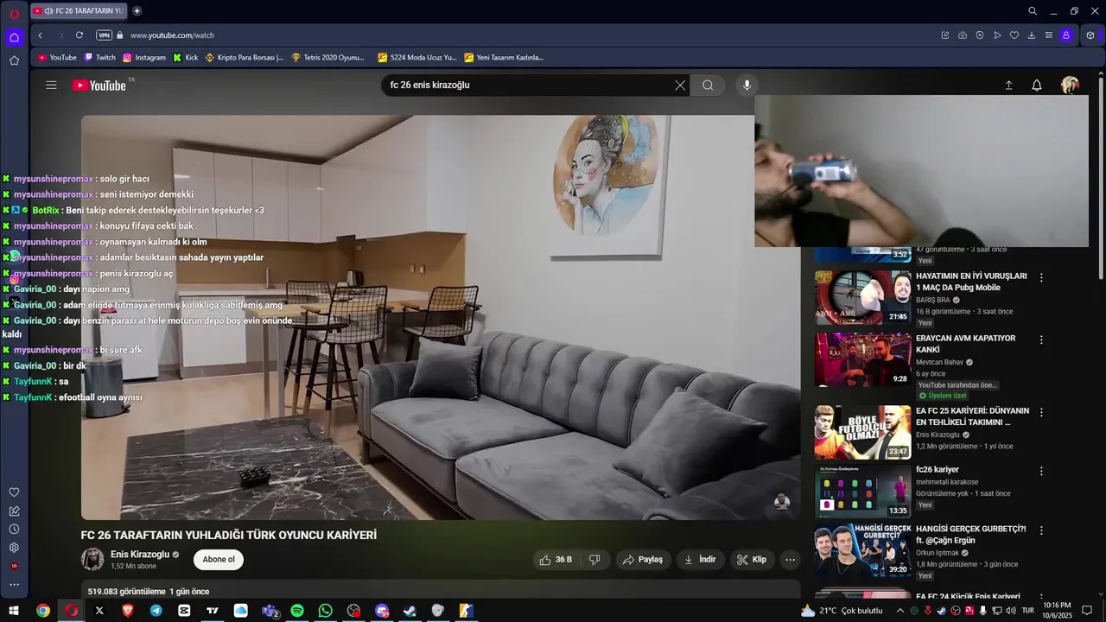
Task: Mute tab via speaker icon on tab
Action: 48,11
